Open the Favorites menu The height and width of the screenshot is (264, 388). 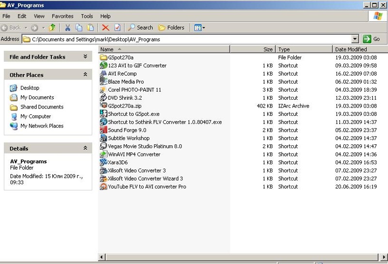coord(63,16)
